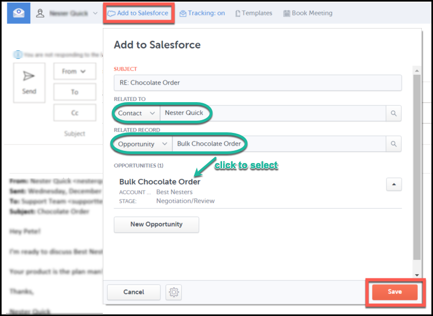Click the Bulk Chocolate Order related record field
The width and height of the screenshot is (433, 316).
click(279, 144)
